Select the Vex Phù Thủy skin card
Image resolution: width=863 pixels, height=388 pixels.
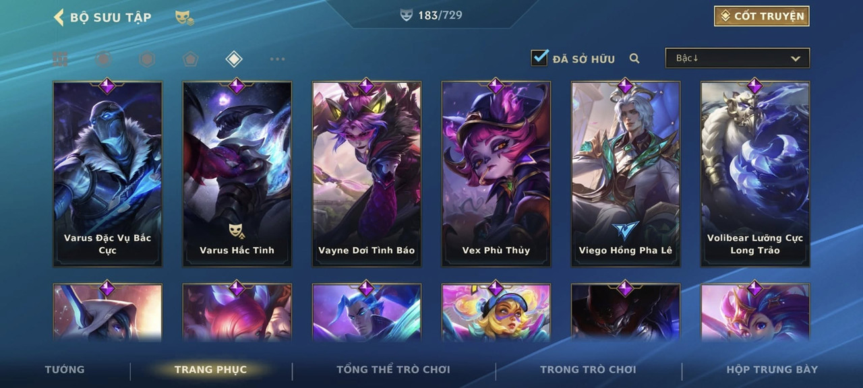coord(496,174)
